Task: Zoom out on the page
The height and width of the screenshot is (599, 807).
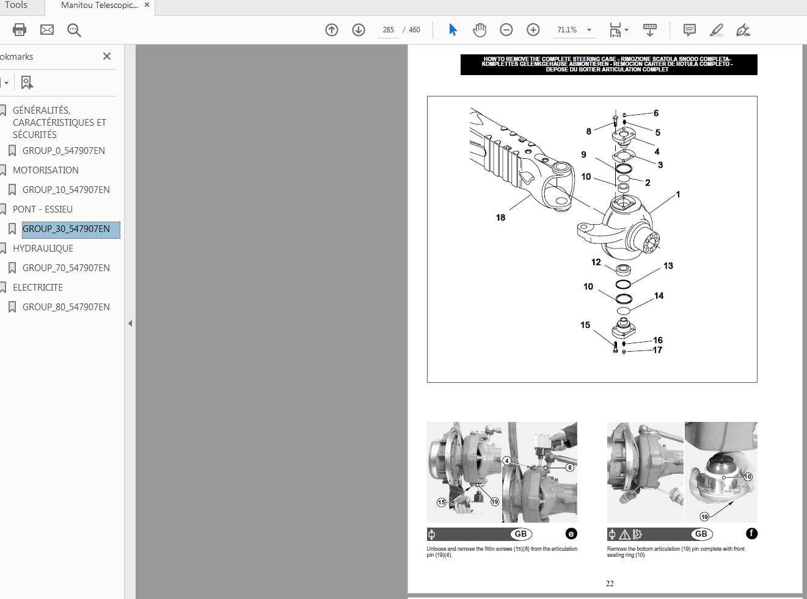Action: 506,29
